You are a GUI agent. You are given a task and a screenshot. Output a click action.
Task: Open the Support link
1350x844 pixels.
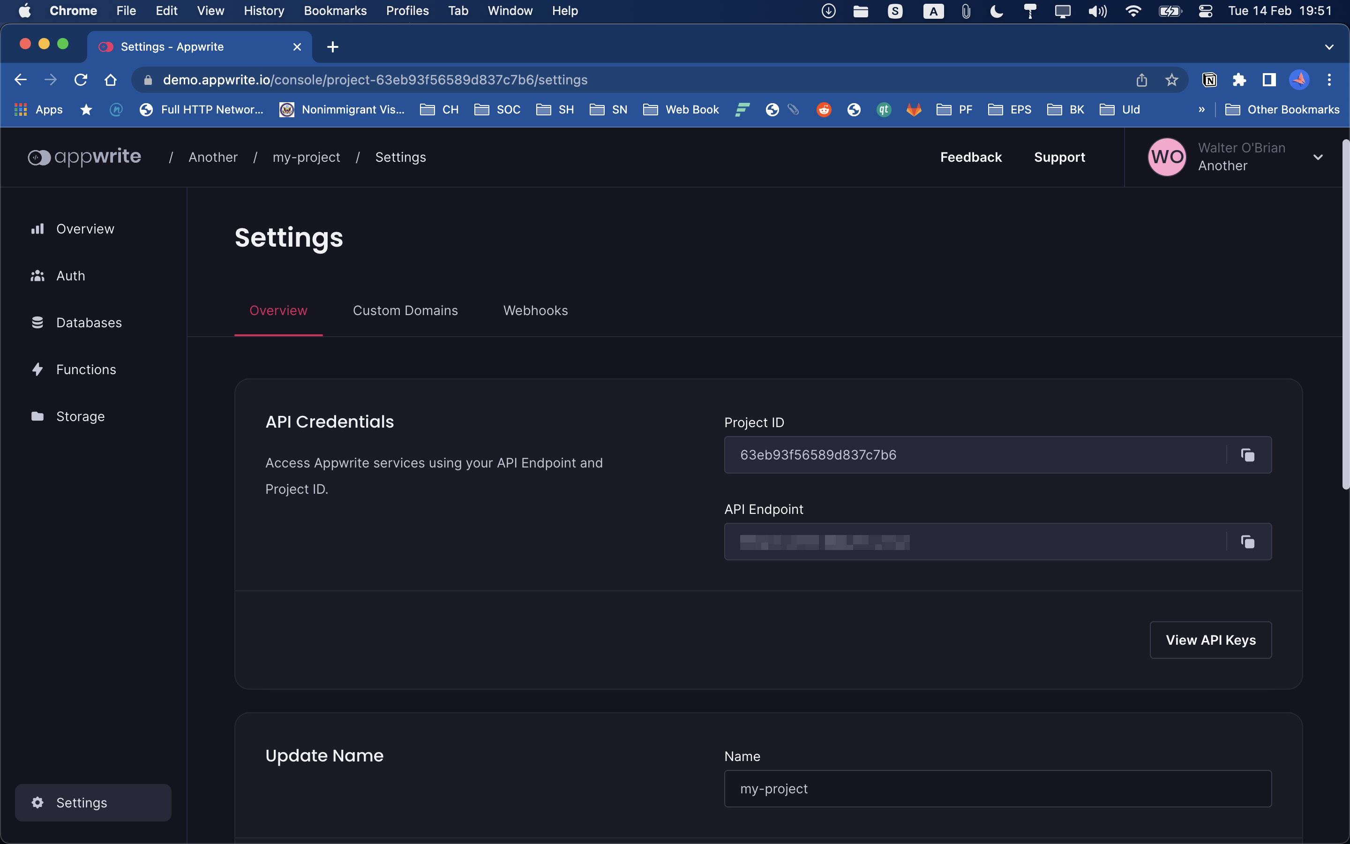(1059, 157)
